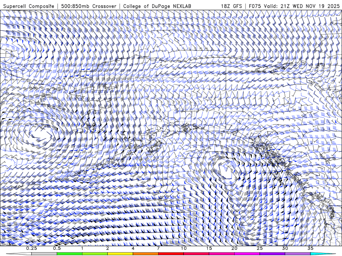Click the legend value 25
Screen dimensions: 342x256
click(259, 248)
